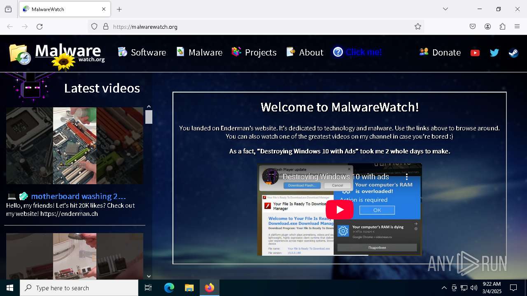Click the Latest videos scroll down arrow
The width and height of the screenshot is (527, 296).
(149, 276)
